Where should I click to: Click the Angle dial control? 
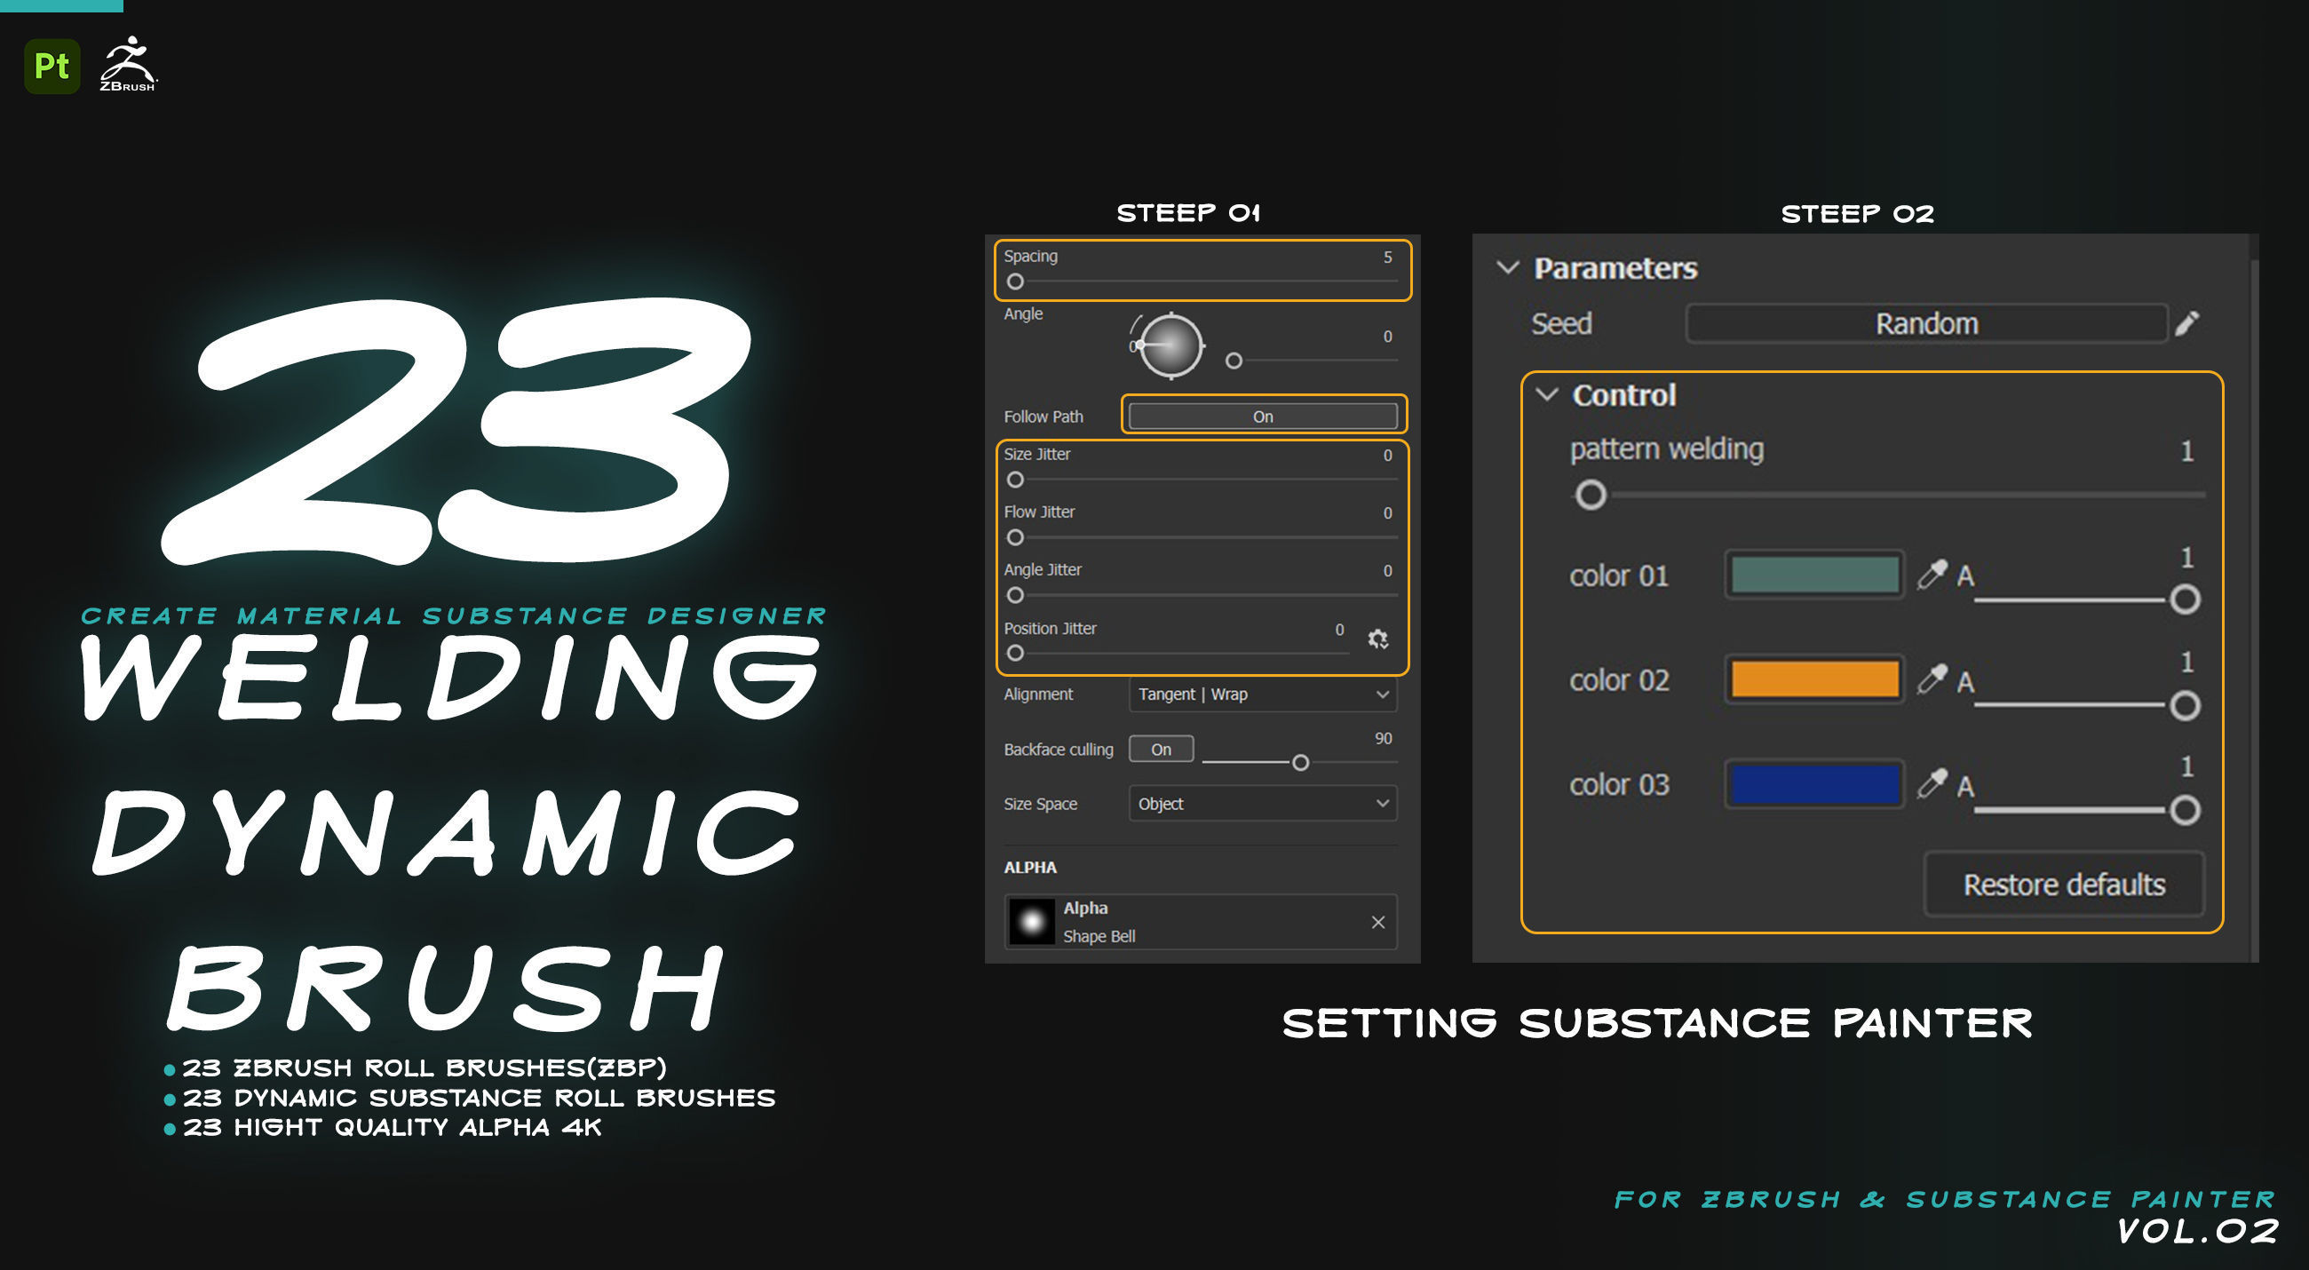coord(1170,346)
